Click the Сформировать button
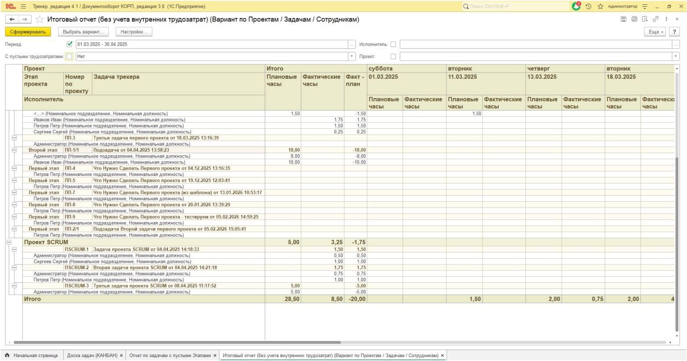This screenshot has height=361, width=687. [28, 32]
